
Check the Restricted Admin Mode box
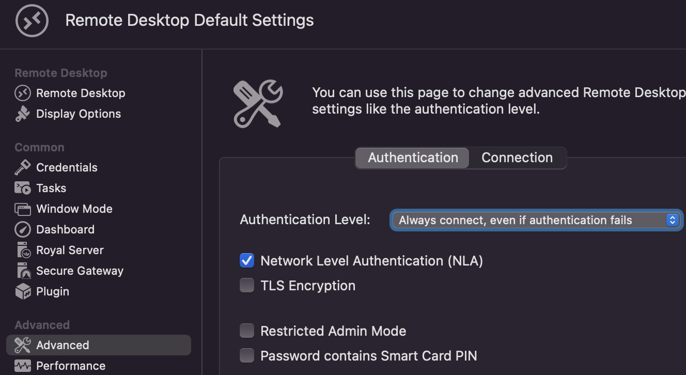(247, 331)
